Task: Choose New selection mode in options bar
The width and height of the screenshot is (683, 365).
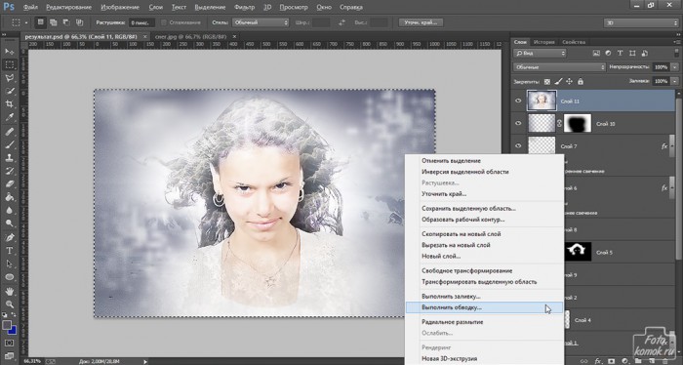Action: 41,22
